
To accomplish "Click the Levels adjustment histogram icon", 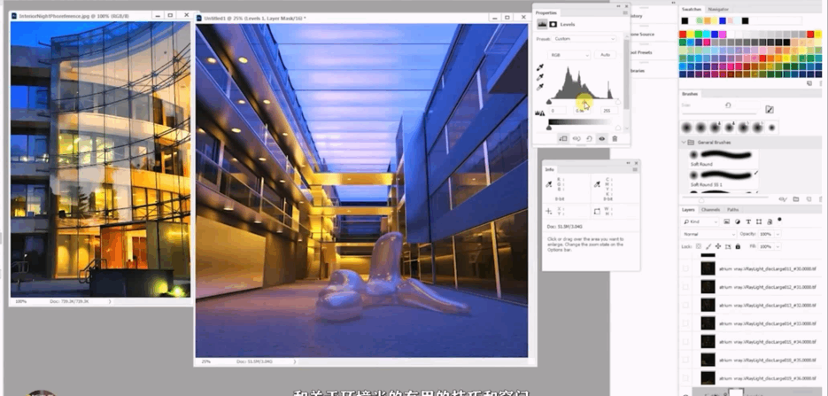I will point(542,24).
